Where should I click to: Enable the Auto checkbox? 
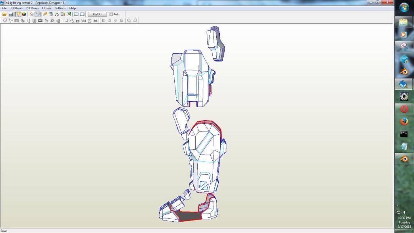111,14
